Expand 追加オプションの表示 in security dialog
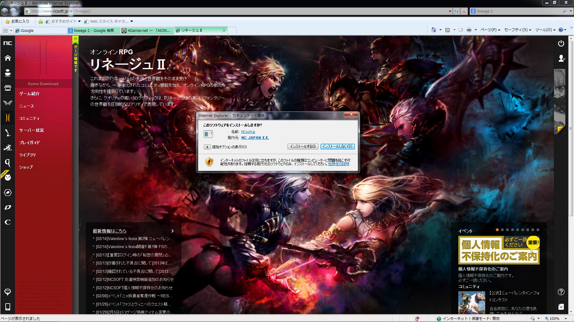This screenshot has height=322, width=574. click(207, 147)
